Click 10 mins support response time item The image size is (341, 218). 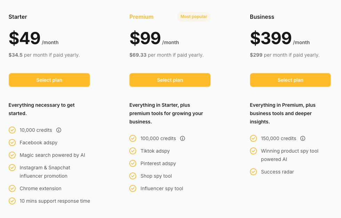(x=55, y=201)
